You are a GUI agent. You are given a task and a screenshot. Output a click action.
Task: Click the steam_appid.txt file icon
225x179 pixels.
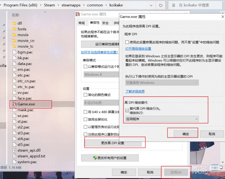[x=14, y=156]
